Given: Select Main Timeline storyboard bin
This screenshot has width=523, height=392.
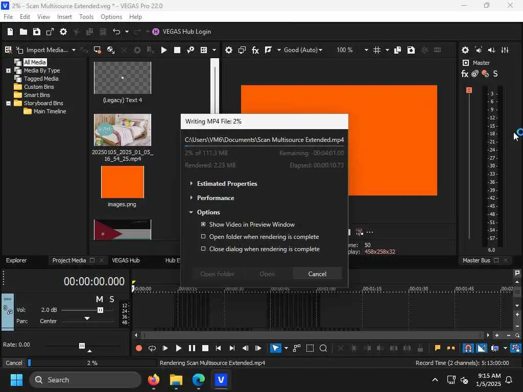Looking at the screenshot, I should point(50,111).
